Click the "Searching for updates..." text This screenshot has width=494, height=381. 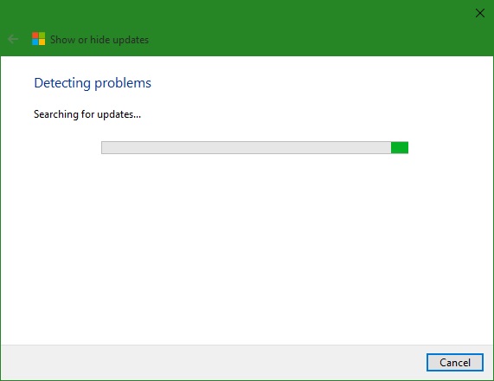(87, 114)
